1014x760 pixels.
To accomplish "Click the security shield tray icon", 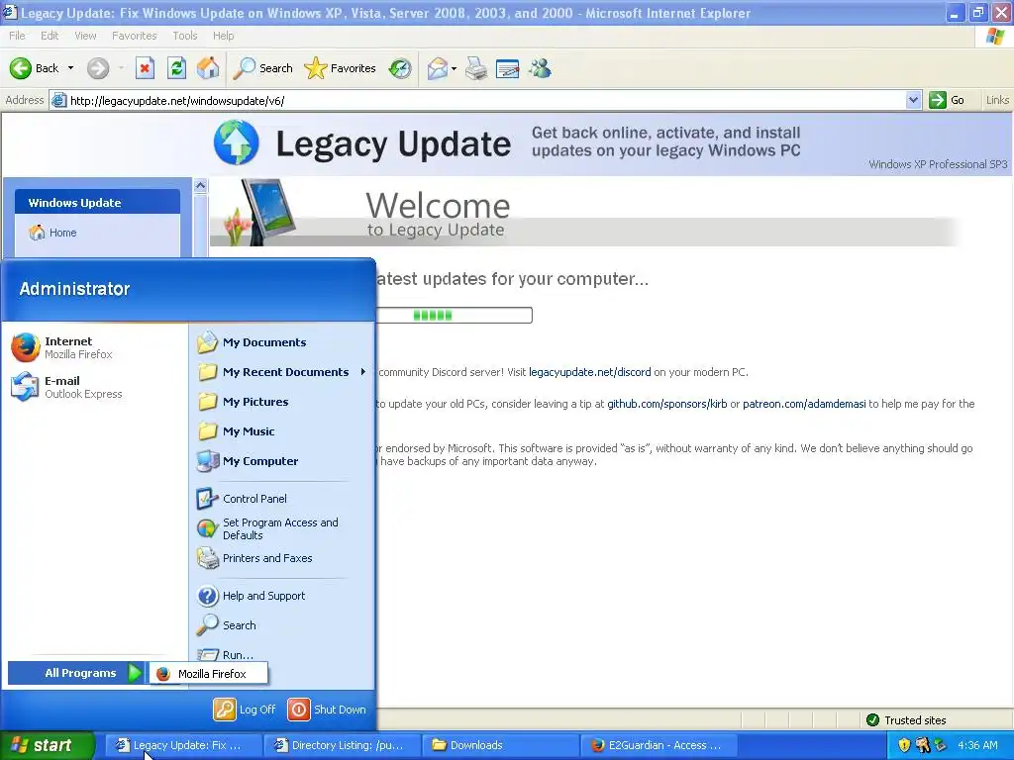I will pos(904,745).
